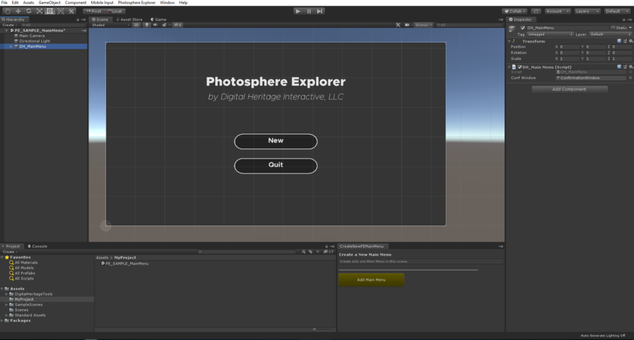This screenshot has height=340, width=634.
Task: Click the Position X field
Action: coord(569,47)
